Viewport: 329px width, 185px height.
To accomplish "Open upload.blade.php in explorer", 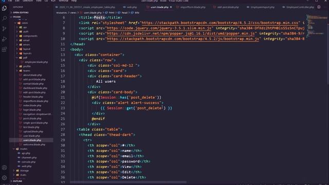I will click(33, 132).
